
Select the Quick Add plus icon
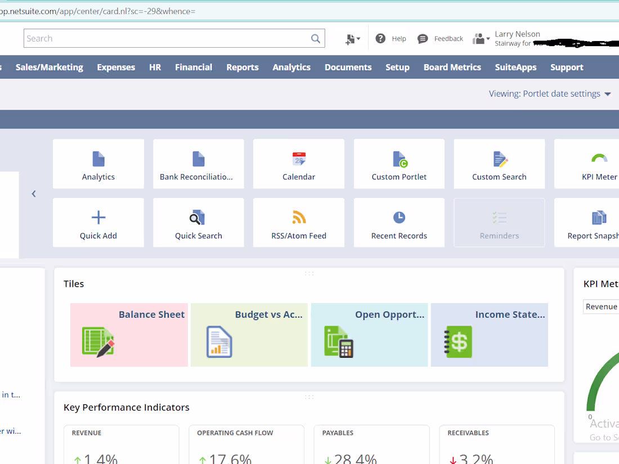point(98,218)
